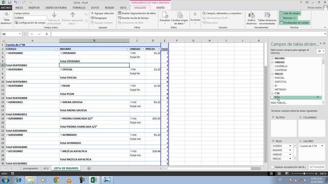Toggle Aplazar actualización del diseño checkbox
Viewport: 328px width, 184px height.
tap(272, 167)
